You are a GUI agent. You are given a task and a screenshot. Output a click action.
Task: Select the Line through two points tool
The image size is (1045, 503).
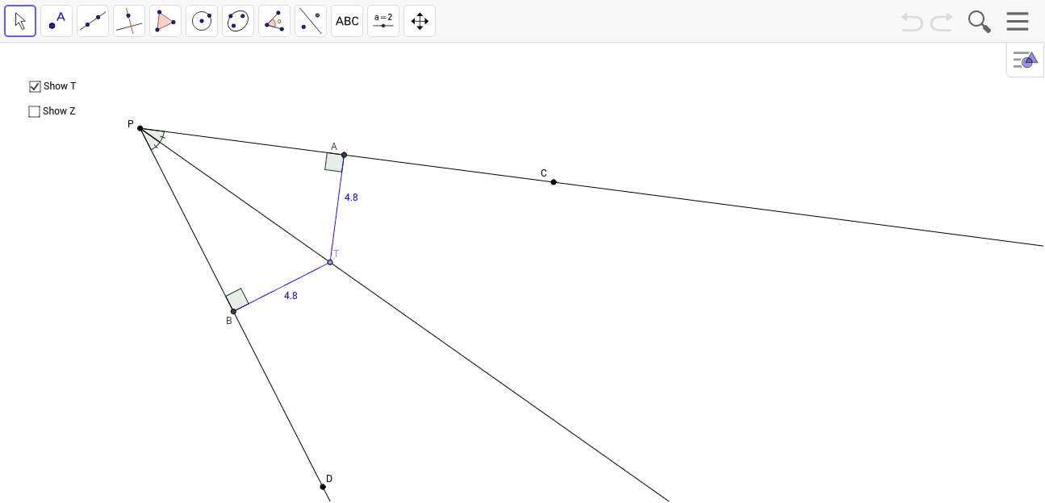coord(93,21)
